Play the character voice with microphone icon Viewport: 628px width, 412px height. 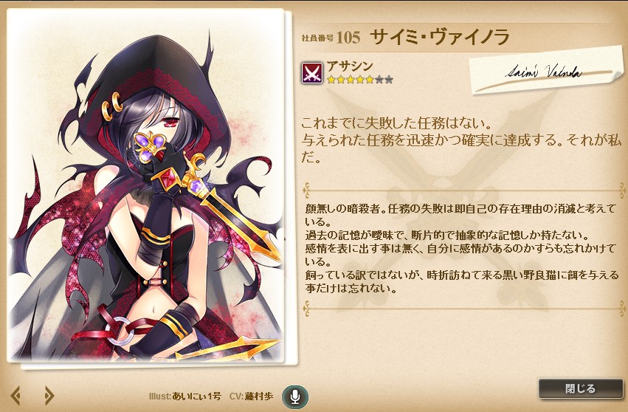(294, 396)
